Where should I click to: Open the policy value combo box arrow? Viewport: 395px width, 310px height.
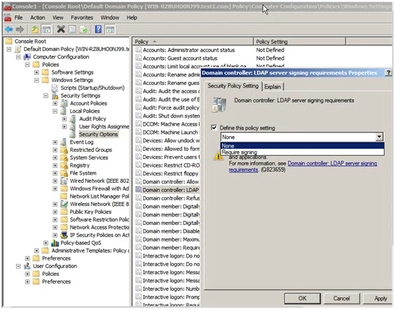pos(379,137)
